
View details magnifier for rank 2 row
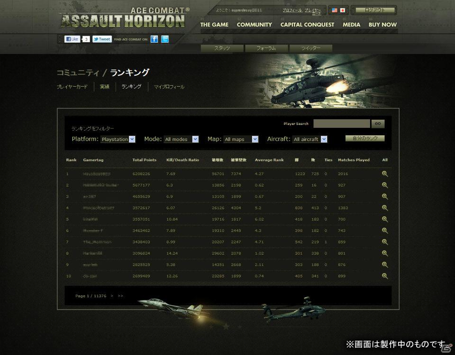[385, 185]
